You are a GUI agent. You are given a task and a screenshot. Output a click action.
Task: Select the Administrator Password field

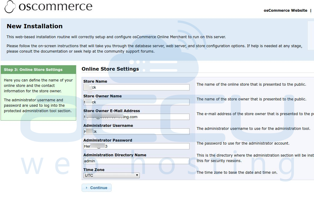pos(136,146)
